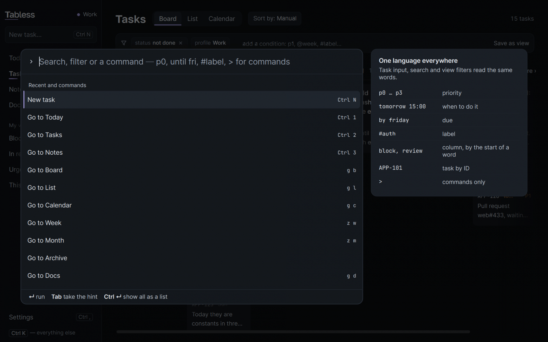Click the 'Recent and commands' section label

coord(57,85)
